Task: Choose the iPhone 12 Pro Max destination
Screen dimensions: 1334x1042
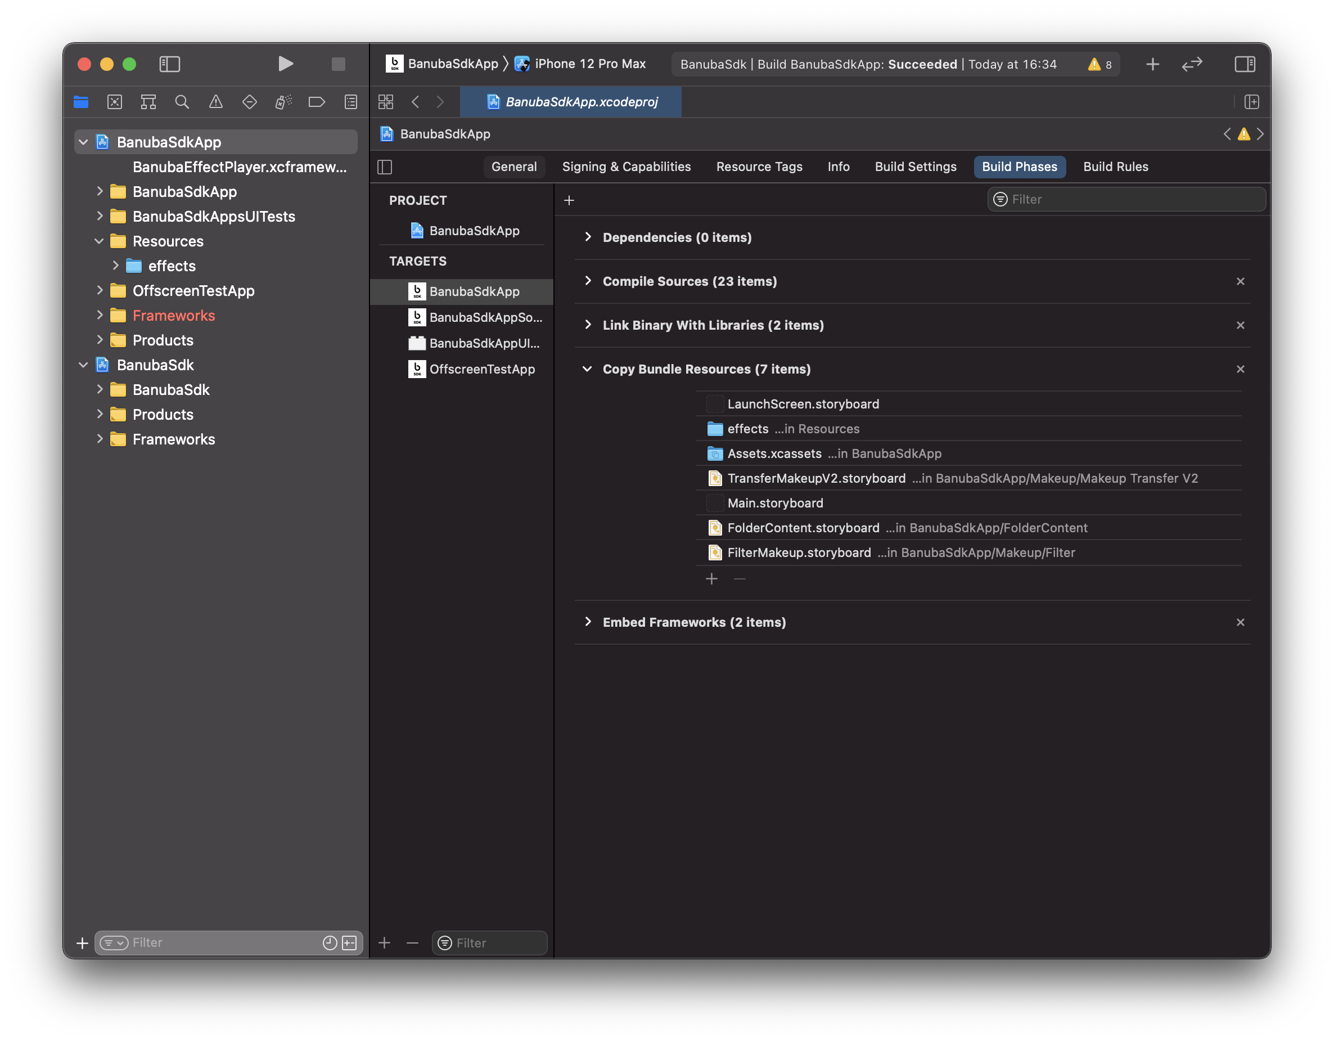Action: 580,64
